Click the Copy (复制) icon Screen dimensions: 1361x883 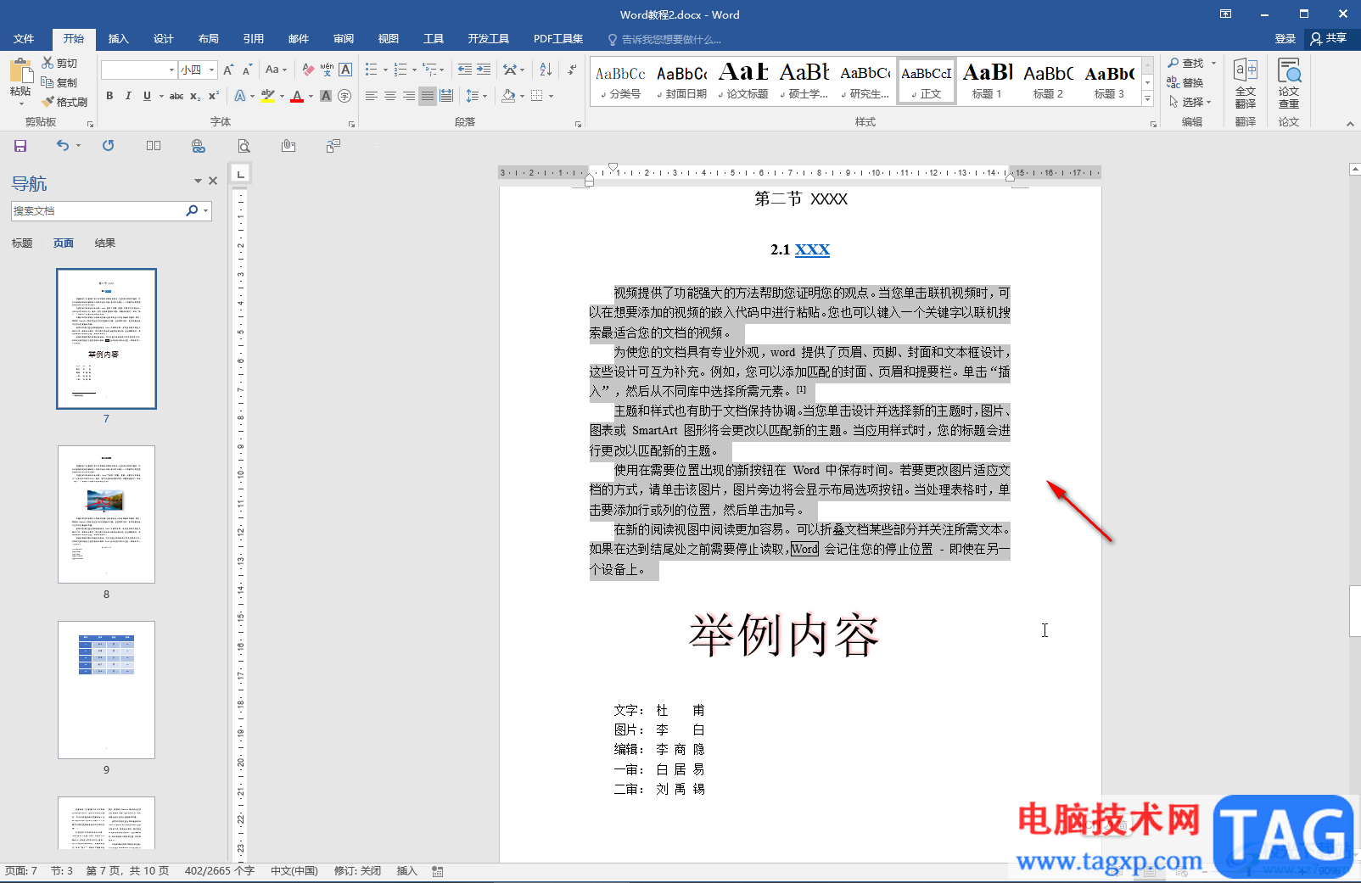[x=48, y=82]
